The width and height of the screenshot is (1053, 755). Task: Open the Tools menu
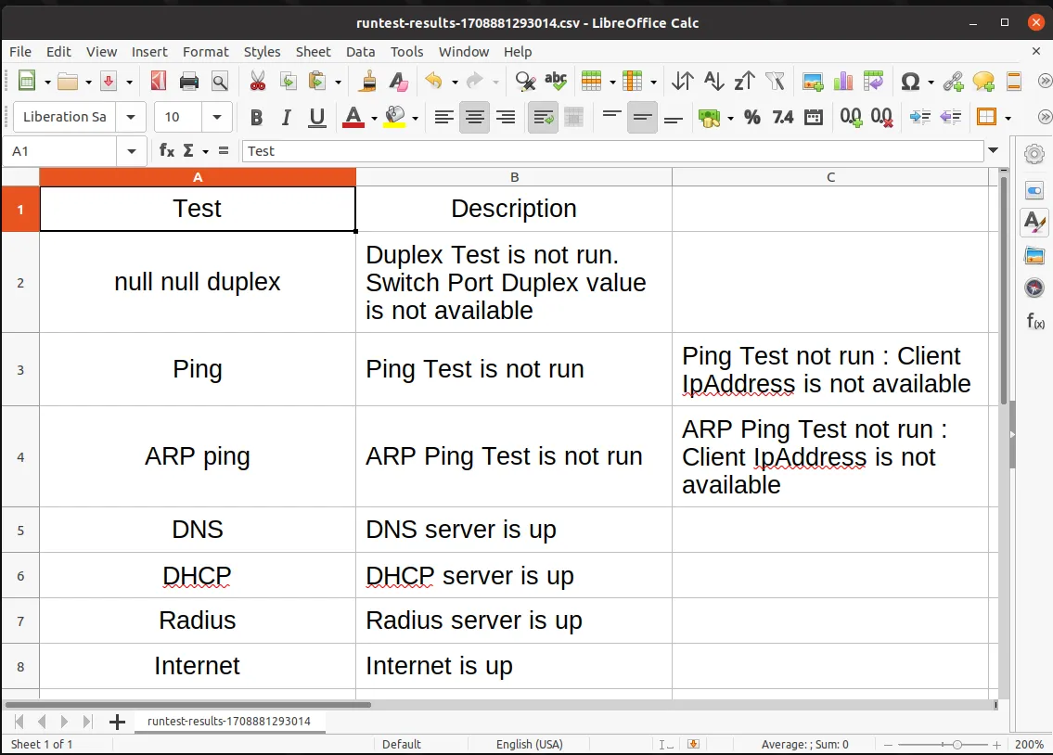coord(407,52)
